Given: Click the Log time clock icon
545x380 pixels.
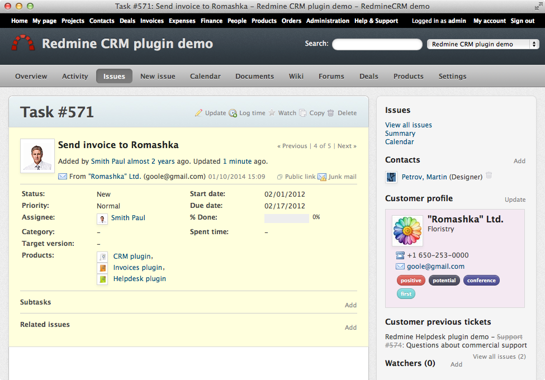Looking at the screenshot, I should [233, 113].
